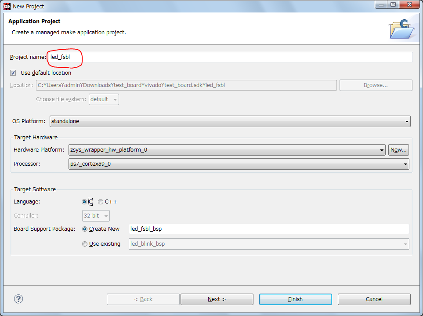The height and width of the screenshot is (316, 423).
Task: Click the help question mark icon
Action: click(x=18, y=299)
